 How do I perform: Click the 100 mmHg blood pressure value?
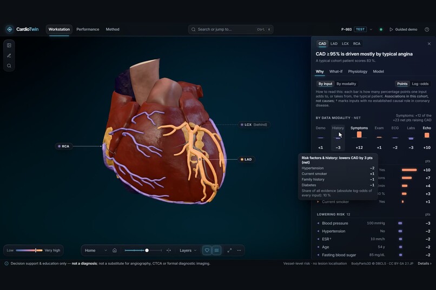(x=375, y=223)
